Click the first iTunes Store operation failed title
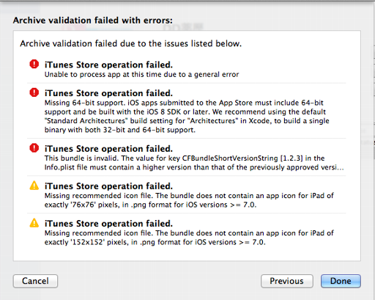Viewport: 375px width, 300px height. pyautogui.click(x=108, y=65)
